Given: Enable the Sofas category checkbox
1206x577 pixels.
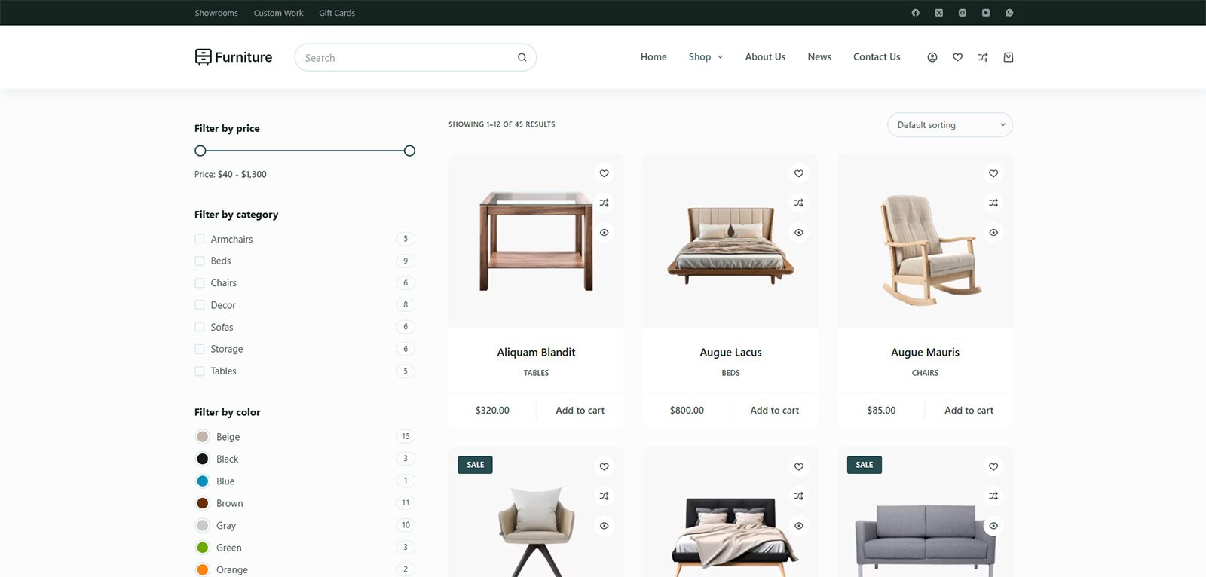Looking at the screenshot, I should tap(200, 327).
